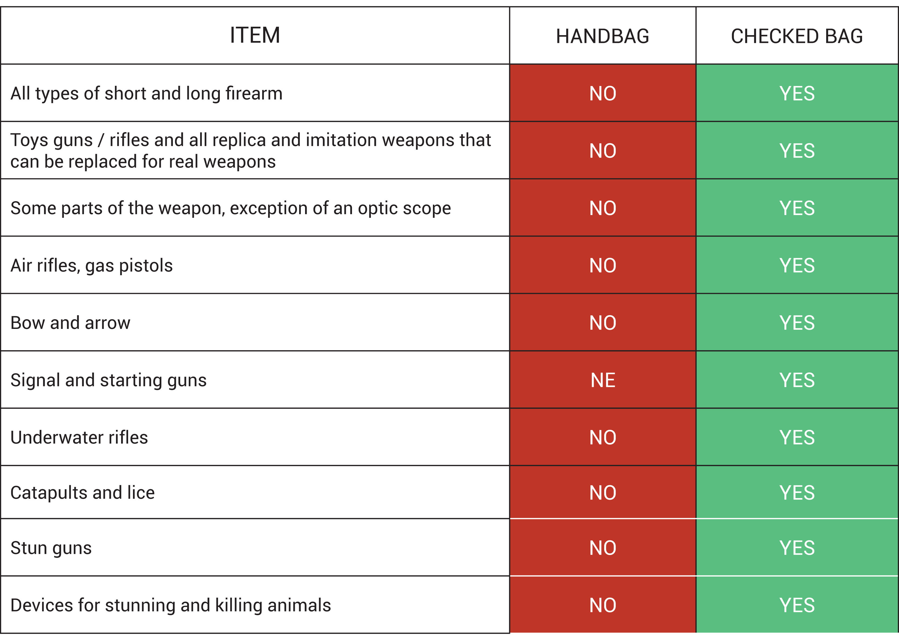Viewport: 899px width, 640px height.
Task: Click the red NE handbag cell
Action: tap(603, 380)
